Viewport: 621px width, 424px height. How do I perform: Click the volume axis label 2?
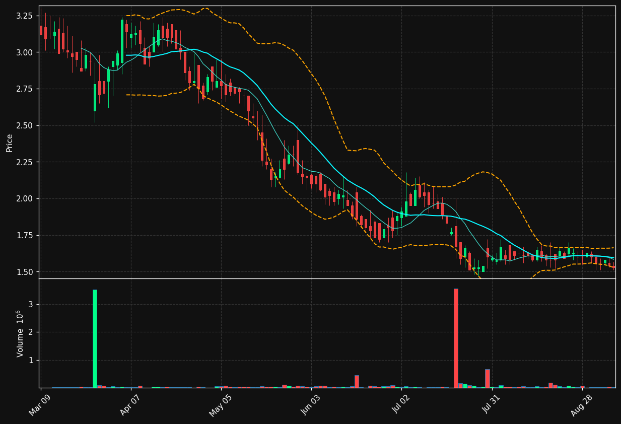pyautogui.click(x=31, y=332)
